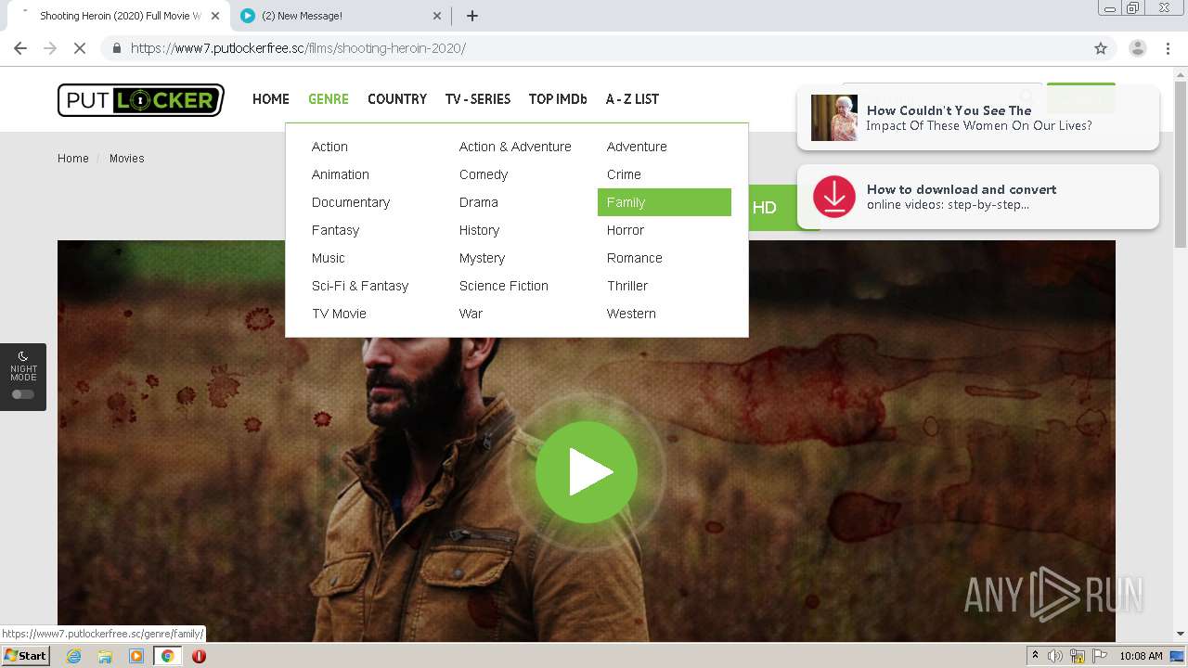Open the download and convert notification
This screenshot has width=1188, height=668.
coord(978,197)
